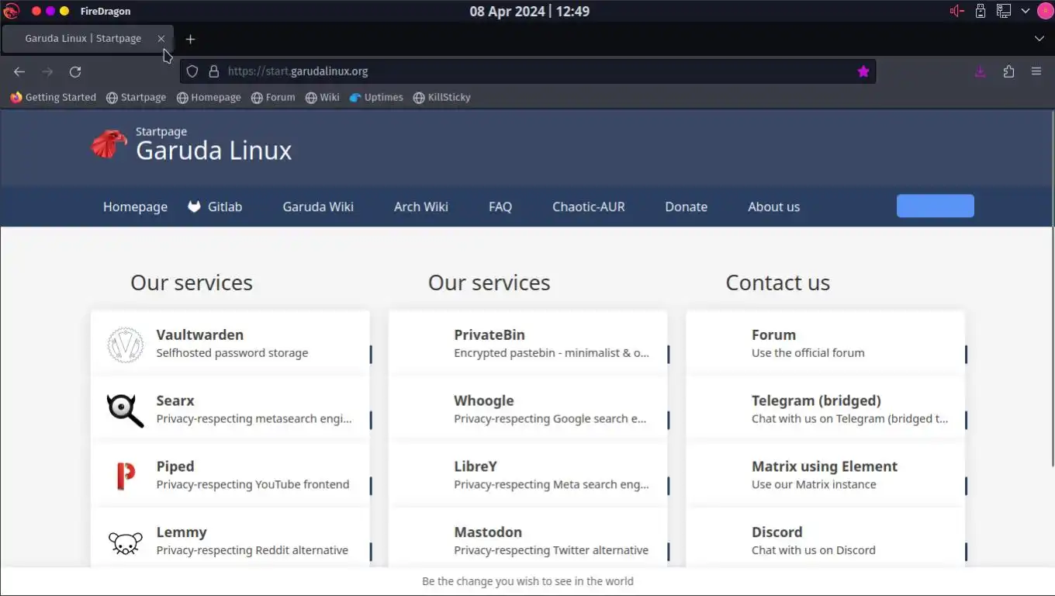Reload the current page

[75, 71]
